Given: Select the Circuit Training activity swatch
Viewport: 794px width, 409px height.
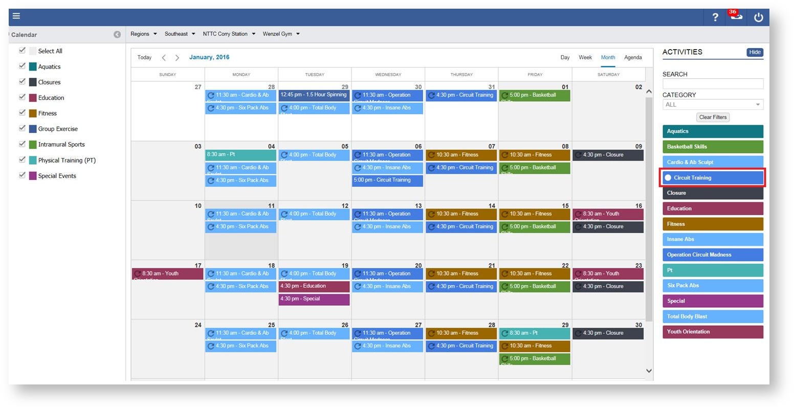Looking at the screenshot, I should [x=713, y=177].
